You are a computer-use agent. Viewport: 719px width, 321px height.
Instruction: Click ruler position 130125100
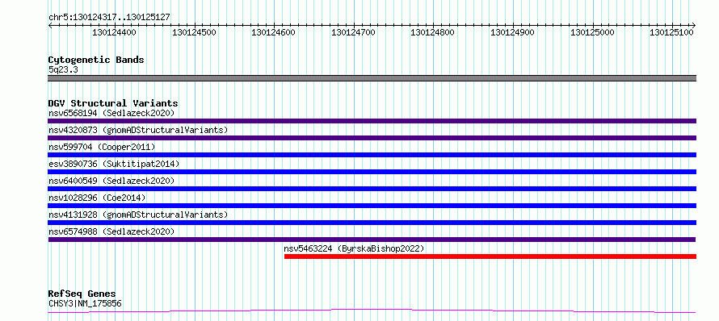(671, 32)
